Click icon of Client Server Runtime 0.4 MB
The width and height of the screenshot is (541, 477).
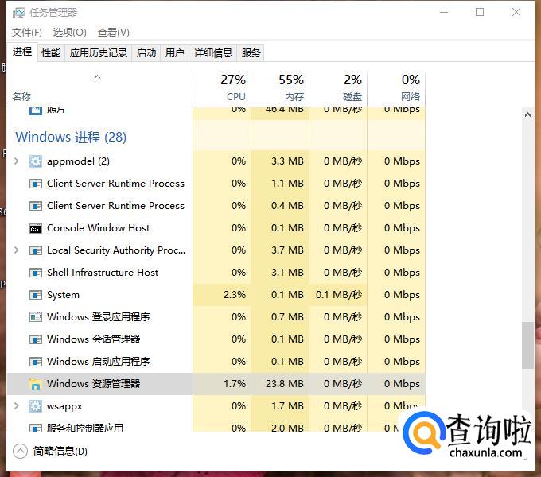pyautogui.click(x=36, y=206)
